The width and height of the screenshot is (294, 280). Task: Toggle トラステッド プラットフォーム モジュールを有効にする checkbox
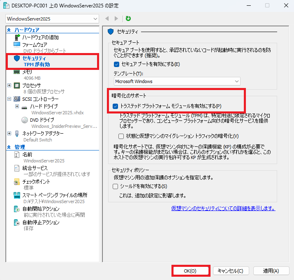tap(115, 106)
